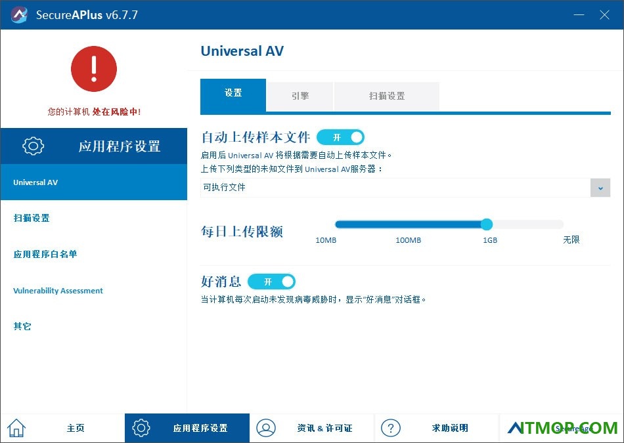624x443 pixels.
Task: Click the SecureAPlus logo icon in title bar
Action: pos(18,14)
